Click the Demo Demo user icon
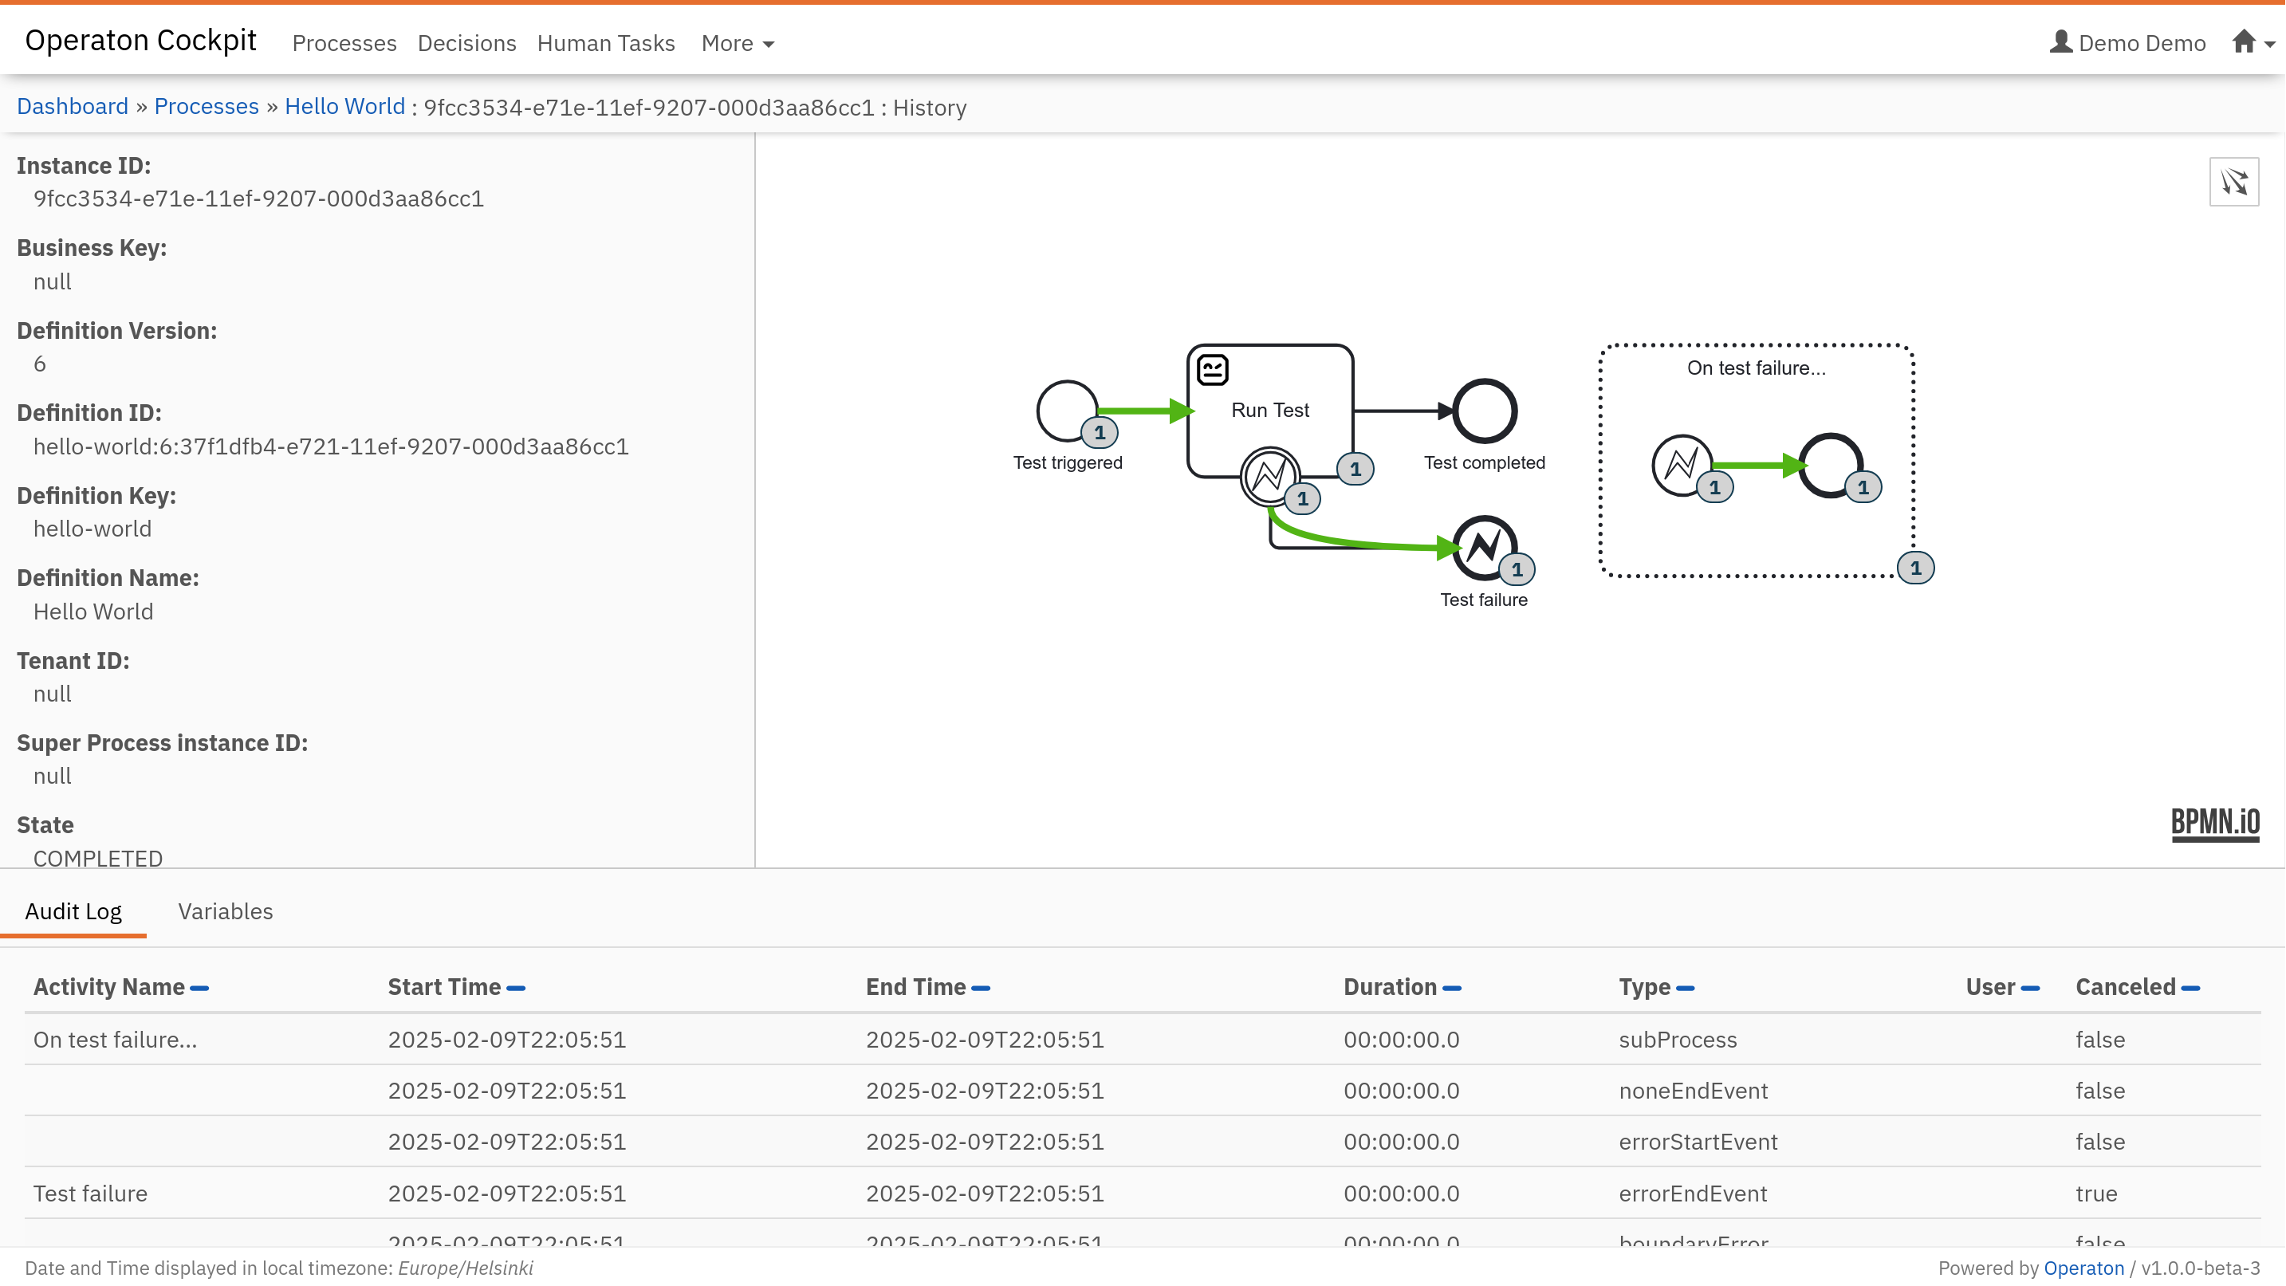This screenshot has width=2286, height=1286. [2060, 41]
